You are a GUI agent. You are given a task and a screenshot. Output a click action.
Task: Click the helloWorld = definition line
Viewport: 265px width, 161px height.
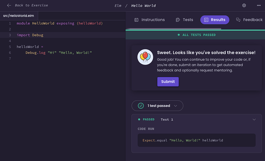(30, 47)
